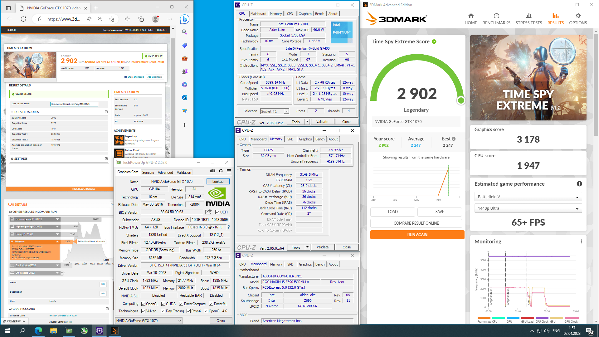Open Graphics tab in CPU-Z Mainboard window

coord(305,264)
